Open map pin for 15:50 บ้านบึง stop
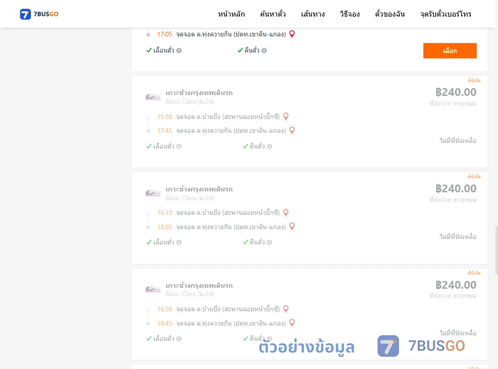Viewport: 498px width, 369px height. tap(286, 117)
